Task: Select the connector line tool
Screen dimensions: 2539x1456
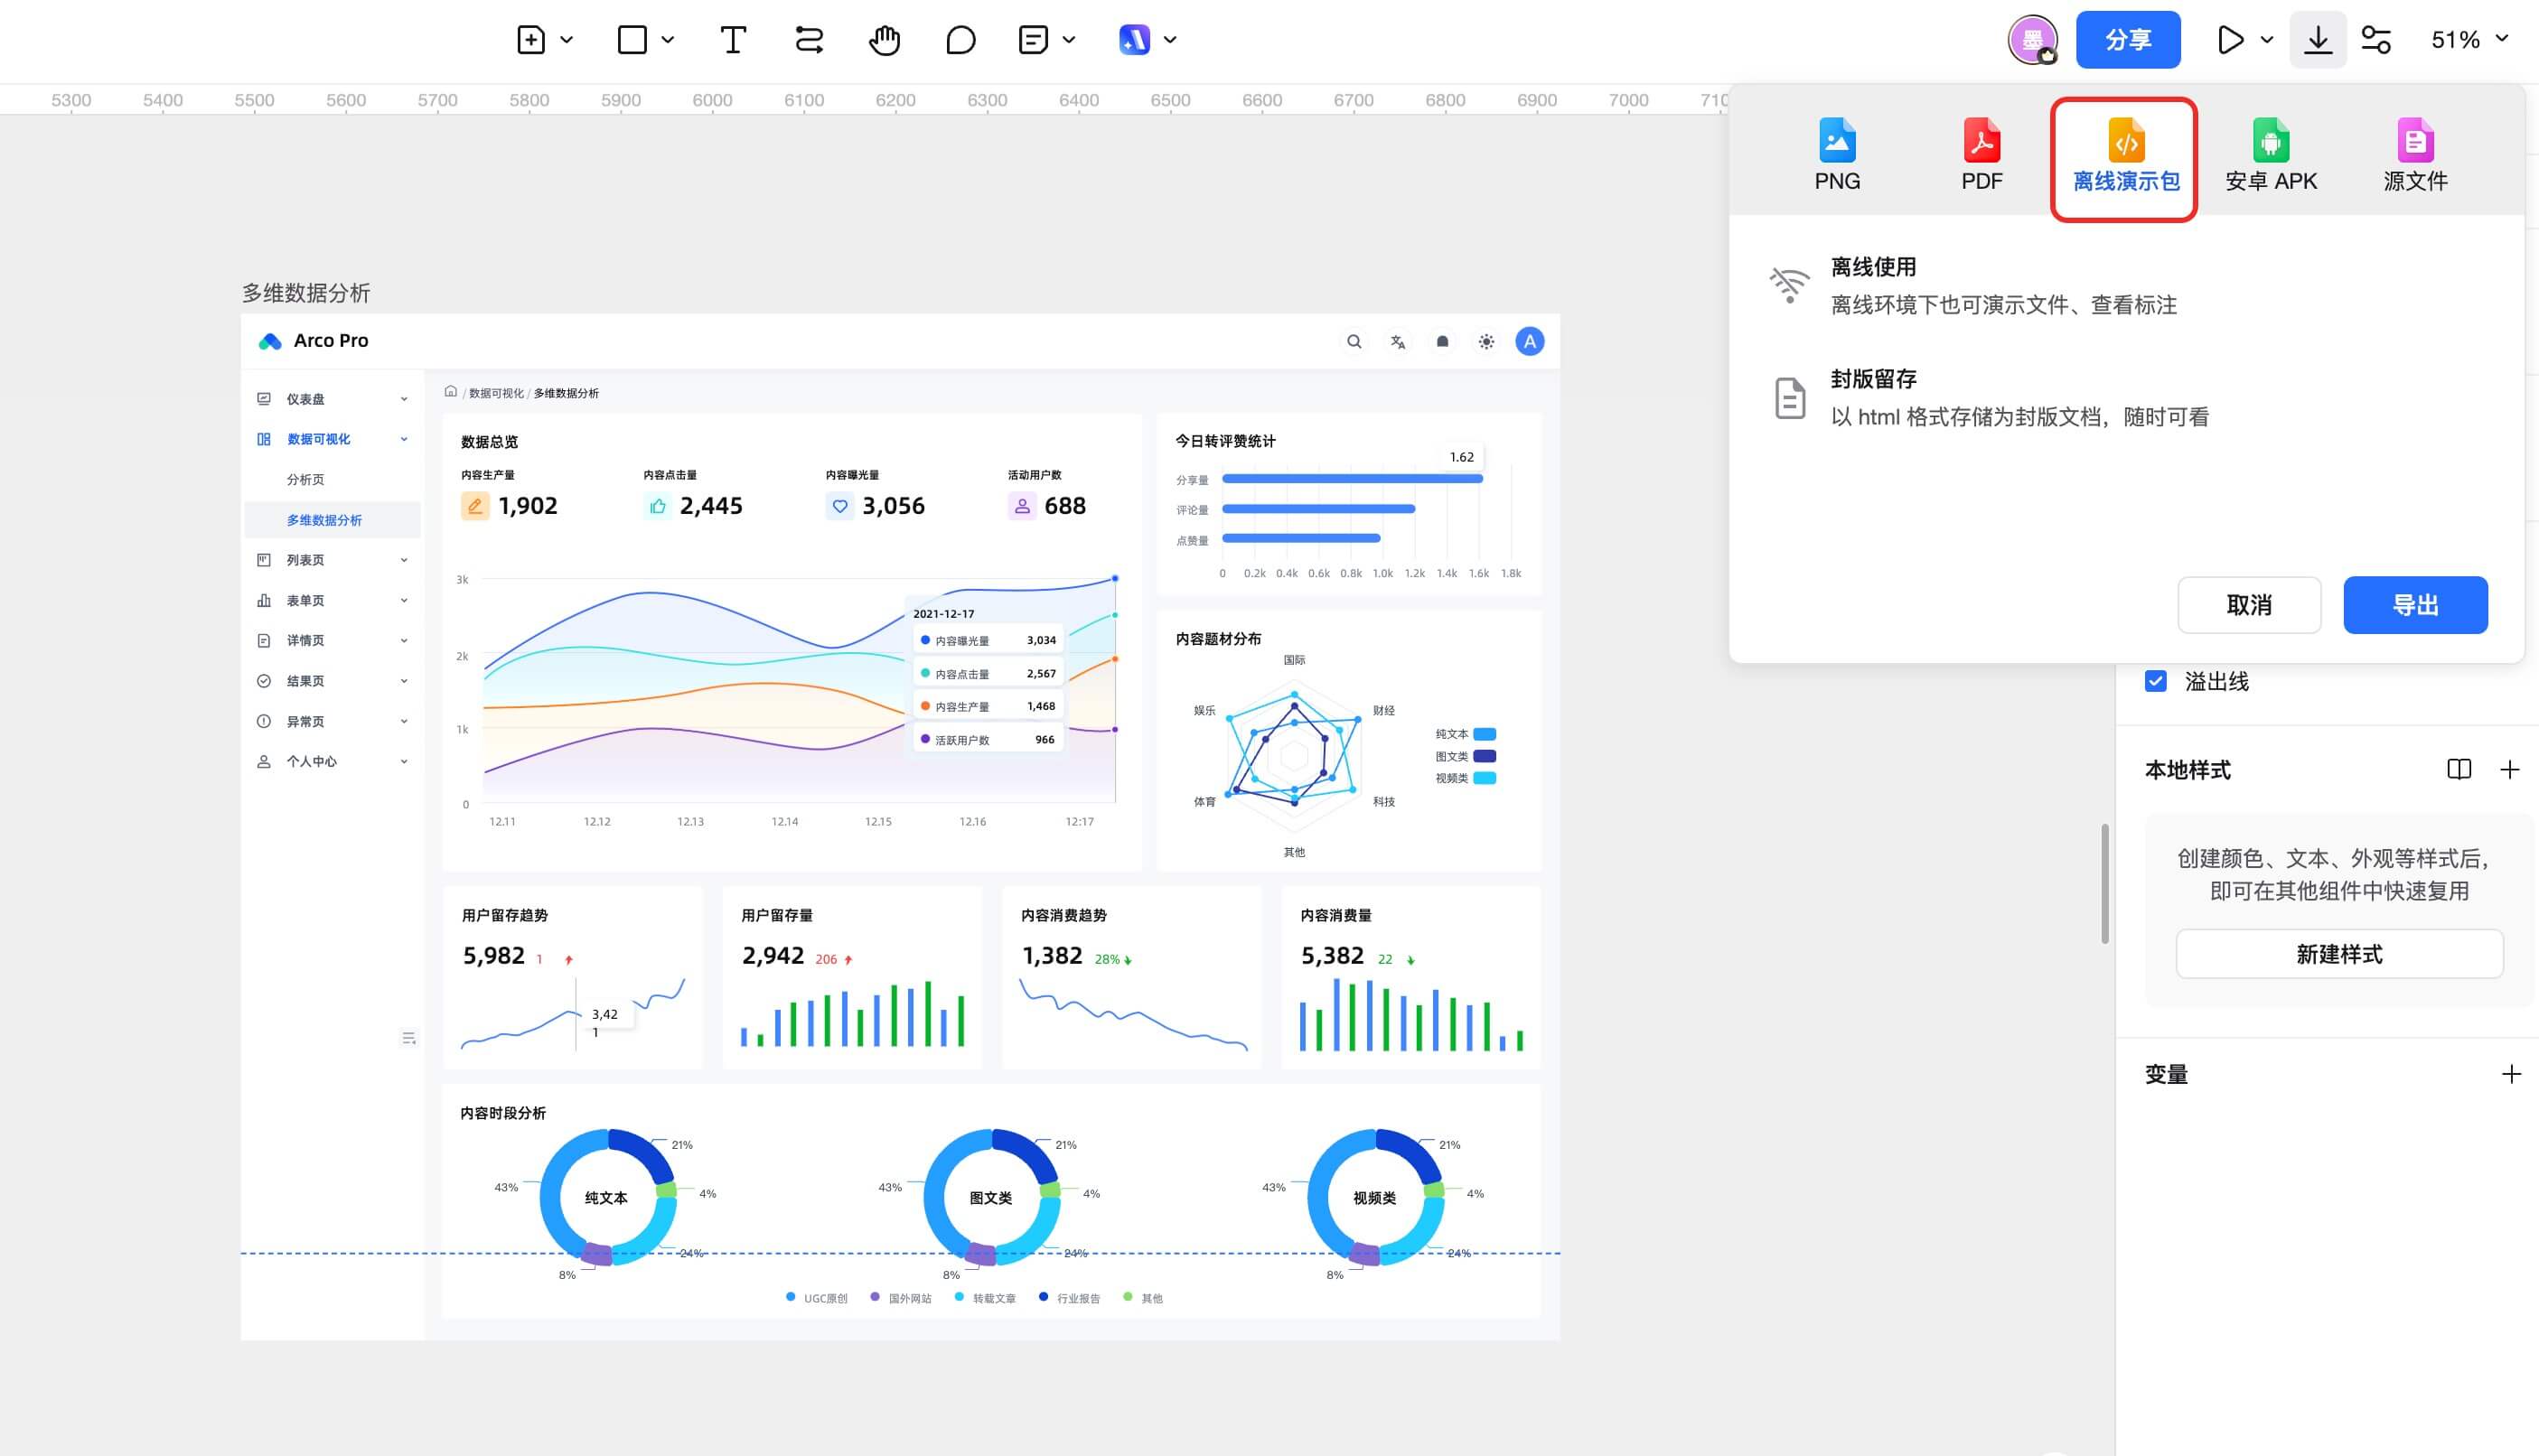Action: coord(809,40)
